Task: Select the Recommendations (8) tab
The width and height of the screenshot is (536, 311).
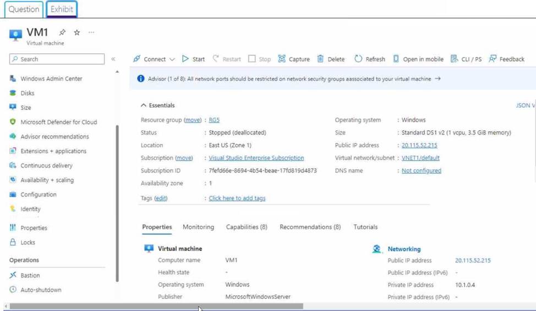Action: [310, 227]
